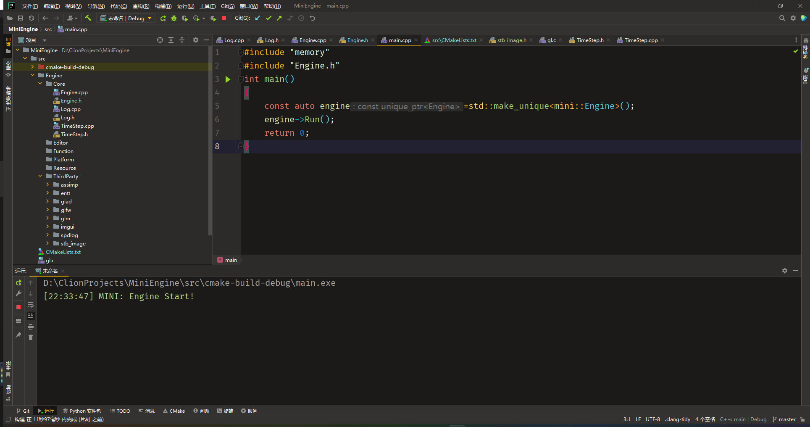The width and height of the screenshot is (810, 427).
Task: Stop the running program from main toolbar
Action: tap(224, 18)
